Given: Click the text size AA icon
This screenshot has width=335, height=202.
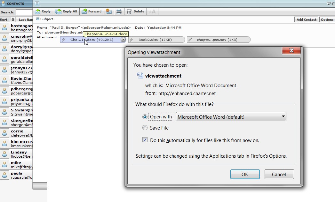Looking at the screenshot, I should (x=152, y=12).
